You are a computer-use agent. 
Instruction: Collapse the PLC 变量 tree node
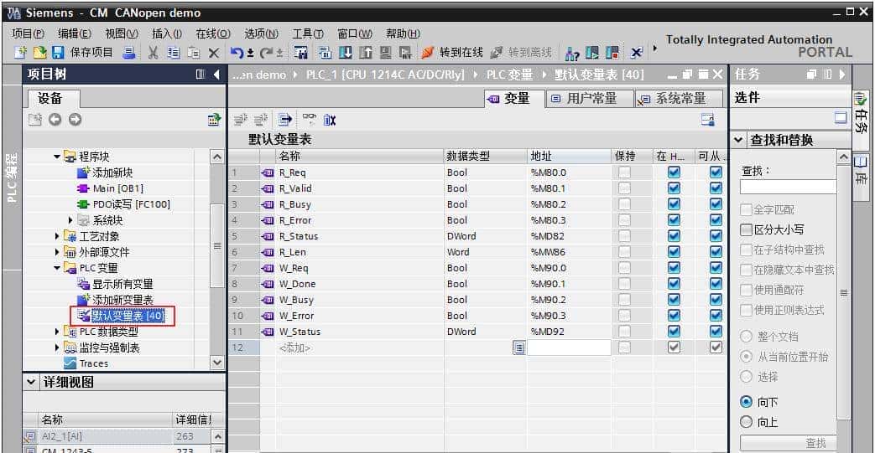click(57, 268)
